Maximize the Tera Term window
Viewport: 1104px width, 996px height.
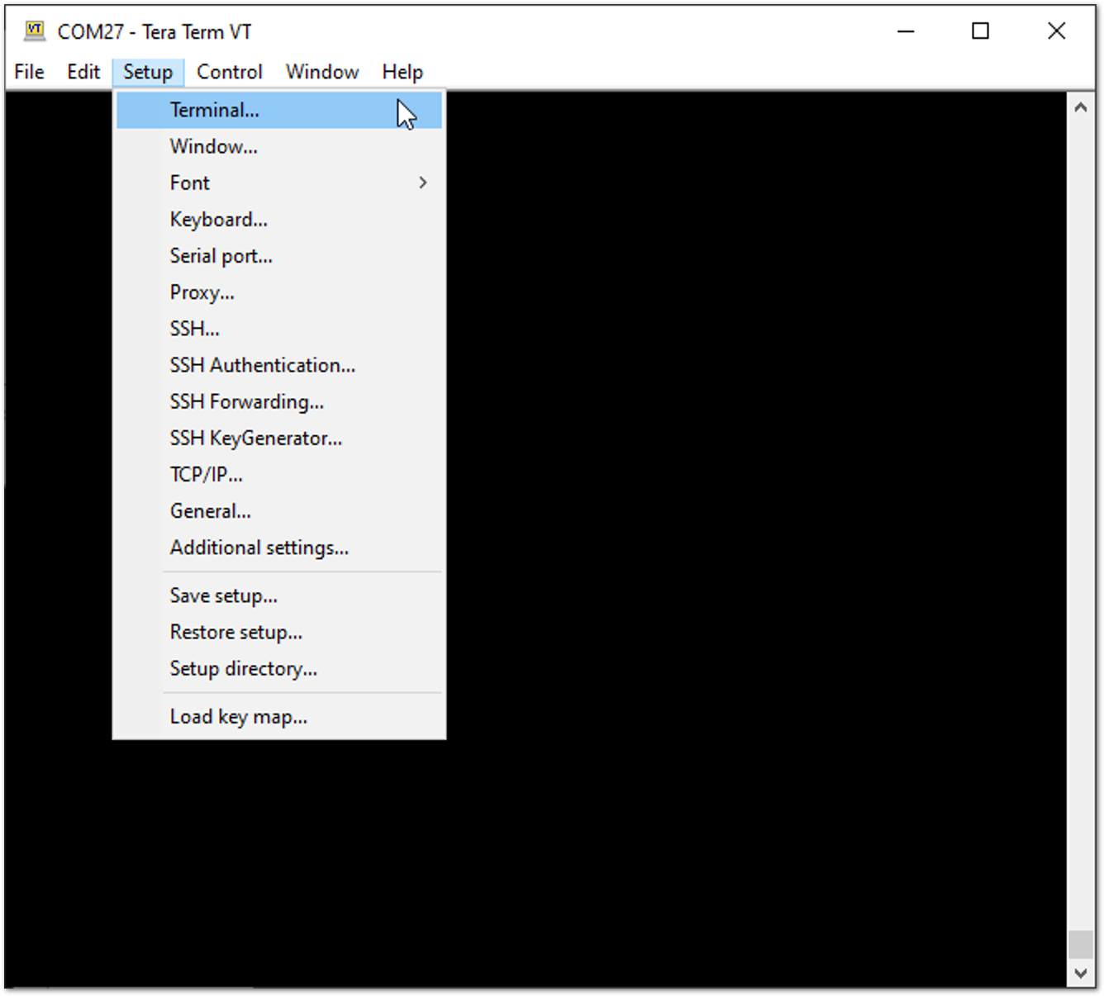pos(980,31)
